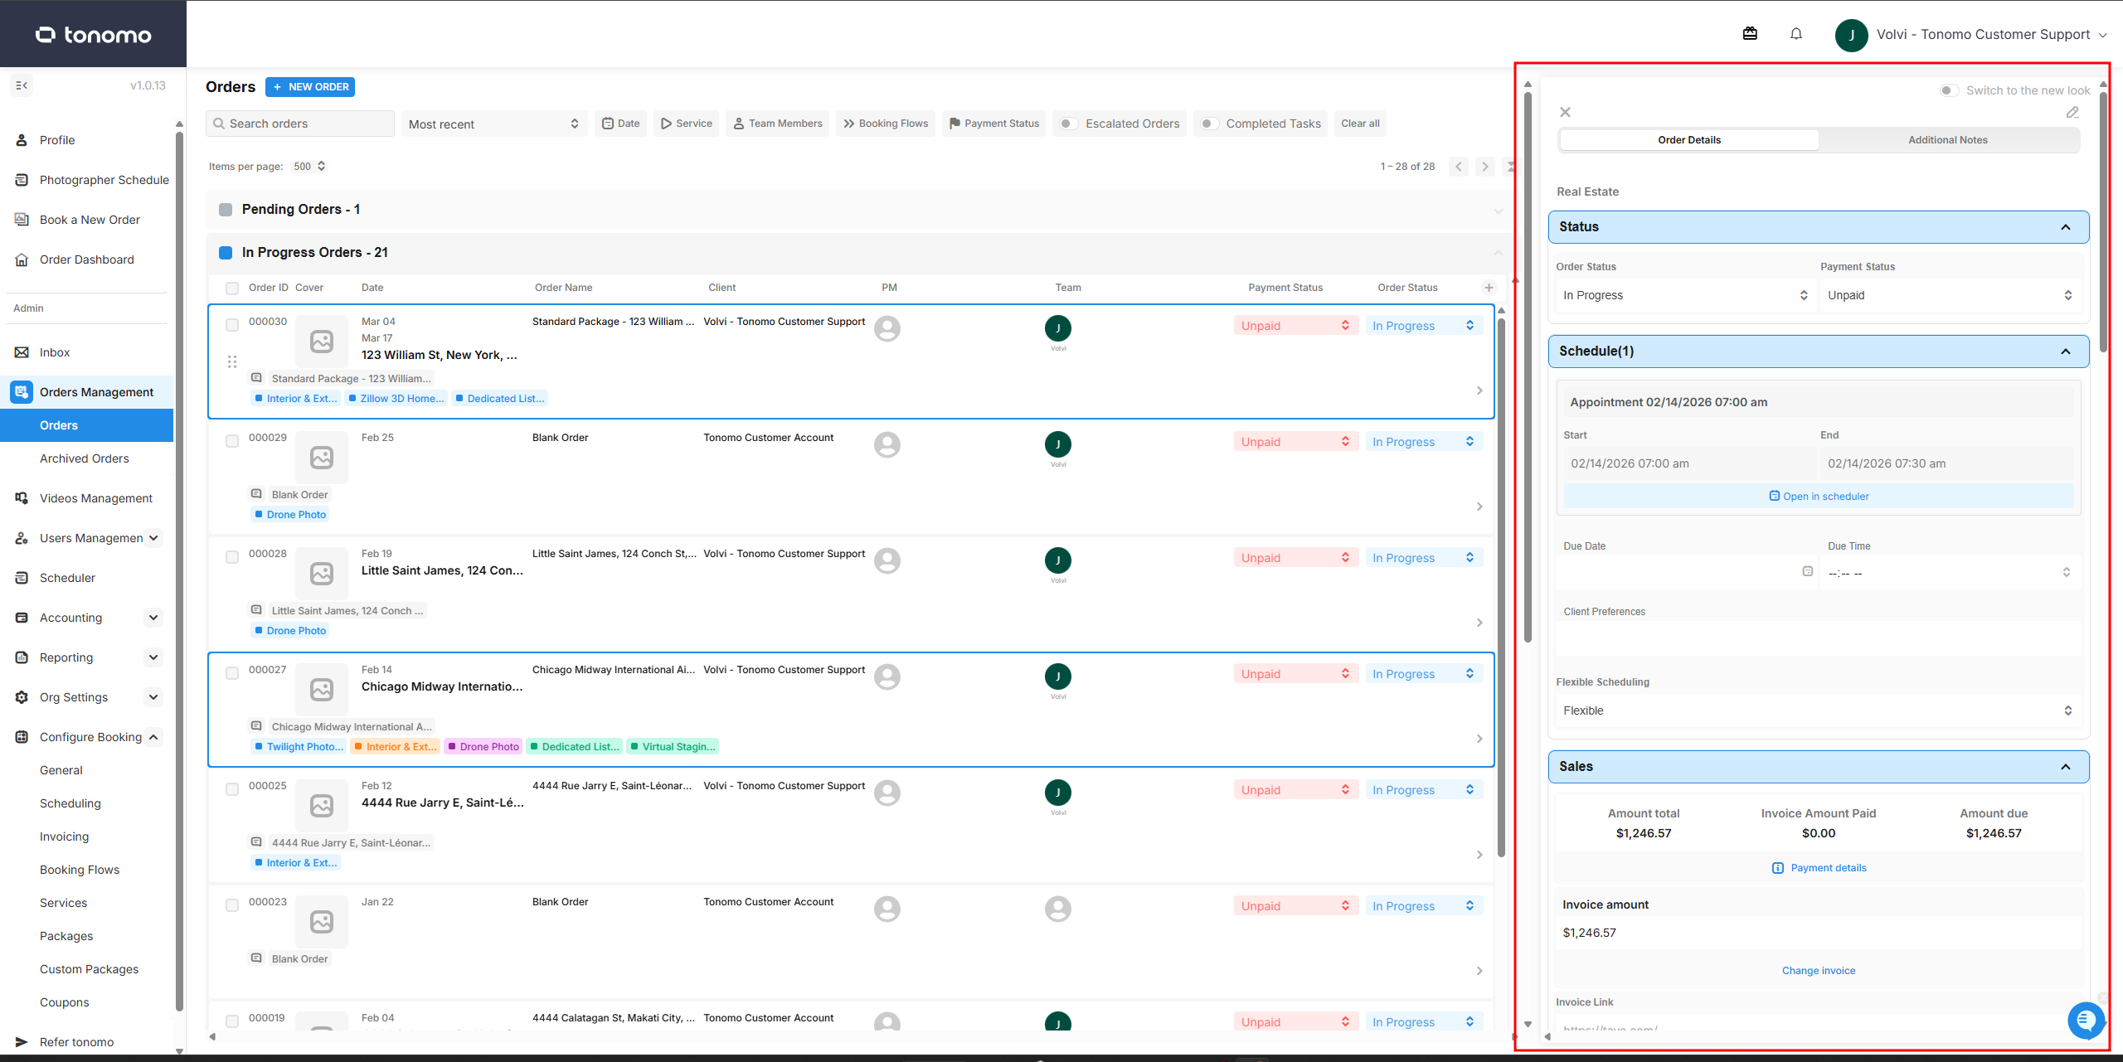Click the tonomo logo
2123x1062 pixels.
(x=93, y=35)
